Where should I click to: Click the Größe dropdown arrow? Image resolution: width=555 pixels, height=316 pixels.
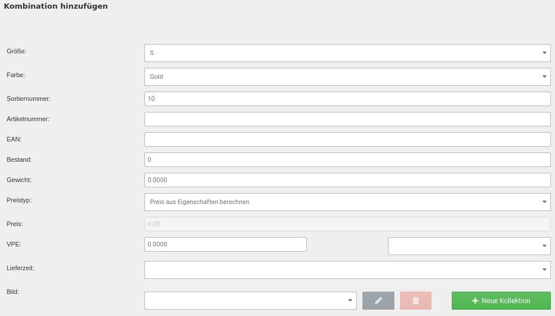pos(544,53)
